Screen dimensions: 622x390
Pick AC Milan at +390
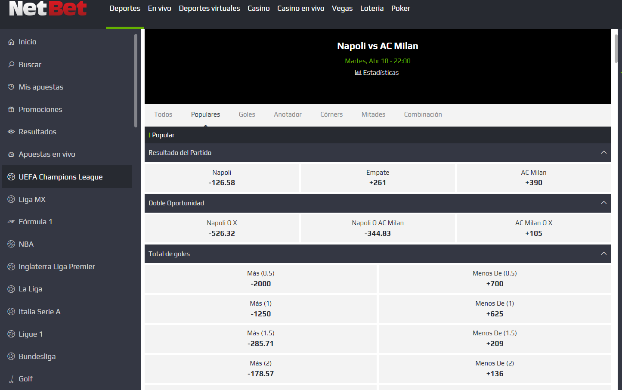(x=534, y=178)
